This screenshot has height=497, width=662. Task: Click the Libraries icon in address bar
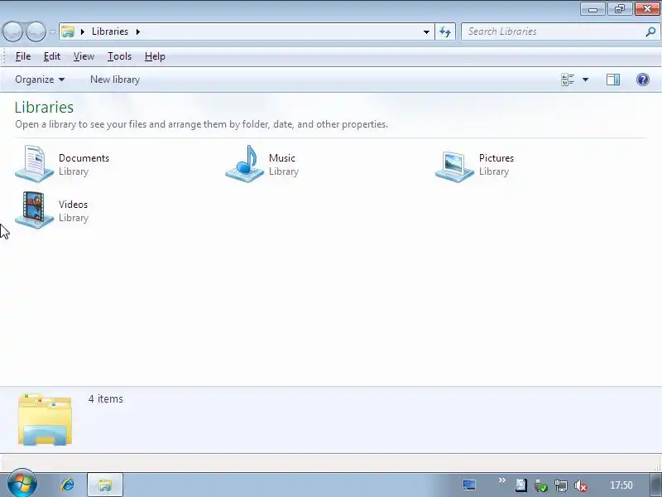click(68, 31)
